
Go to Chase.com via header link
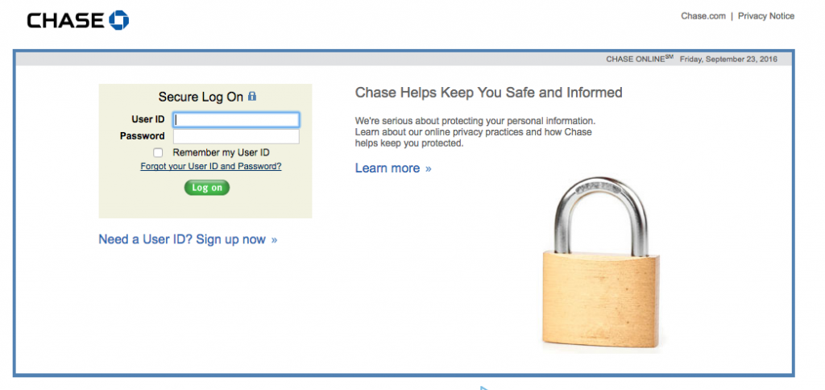(x=703, y=16)
